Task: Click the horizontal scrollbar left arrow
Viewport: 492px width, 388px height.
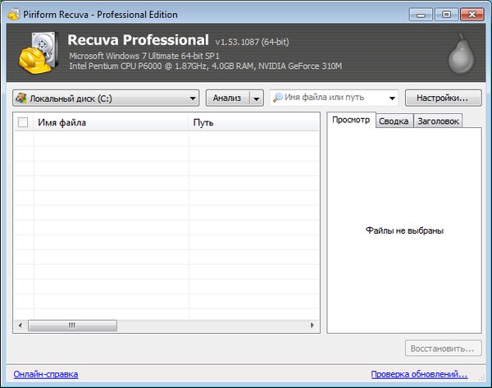Action: (21, 326)
